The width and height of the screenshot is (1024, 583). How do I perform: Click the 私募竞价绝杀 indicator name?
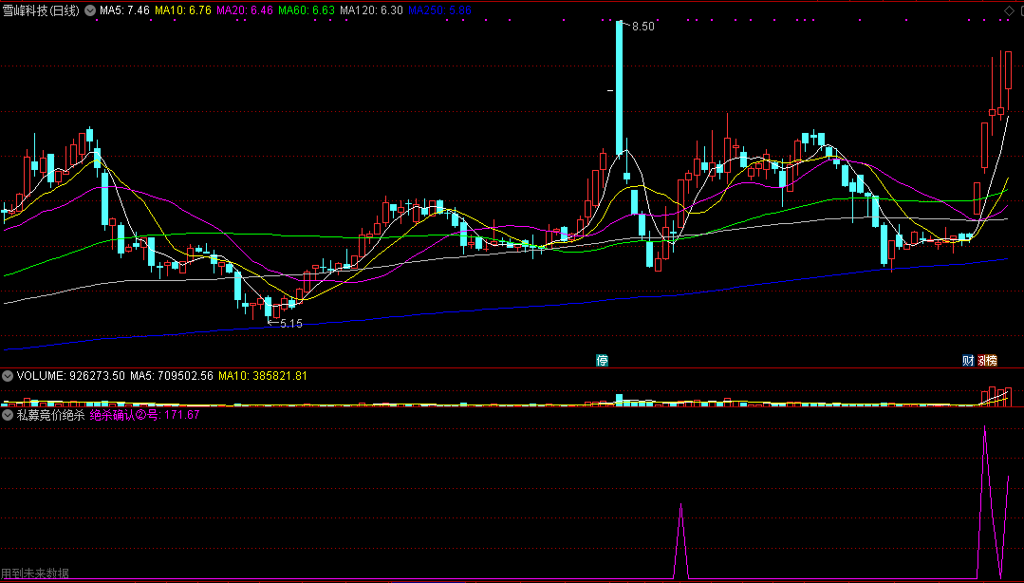point(51,414)
